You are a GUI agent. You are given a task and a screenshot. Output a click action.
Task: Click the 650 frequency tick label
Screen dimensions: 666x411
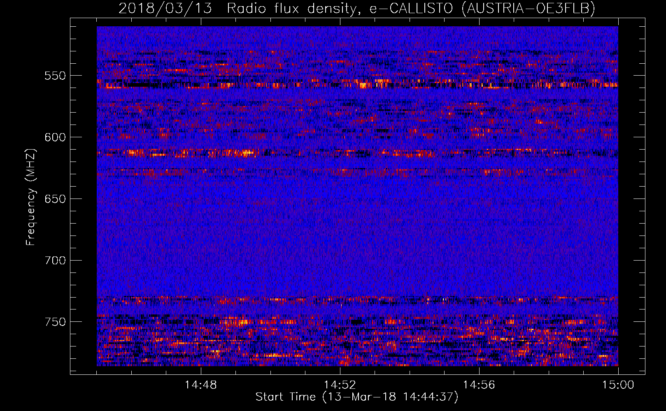pos(55,199)
